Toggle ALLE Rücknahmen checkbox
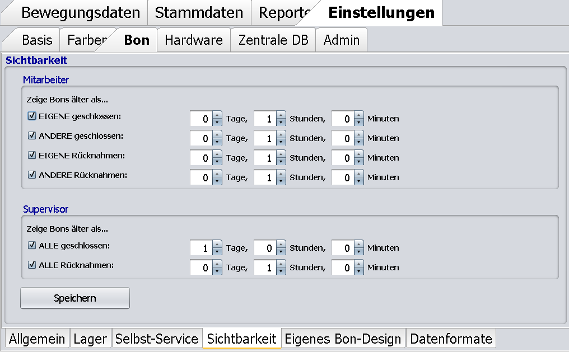The image size is (569, 352). click(x=32, y=265)
